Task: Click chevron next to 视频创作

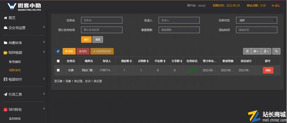Action: [x=44, y=79]
